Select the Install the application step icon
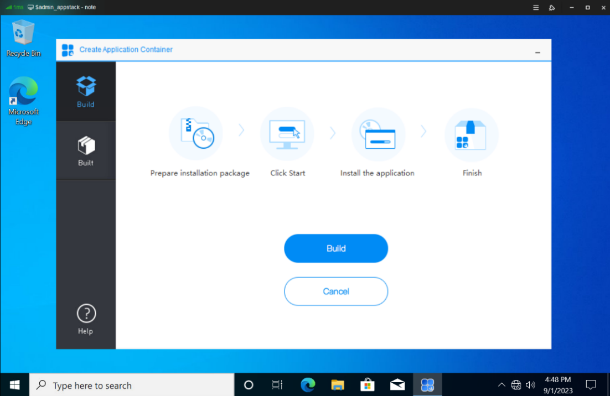The height and width of the screenshot is (396, 610). [379, 134]
